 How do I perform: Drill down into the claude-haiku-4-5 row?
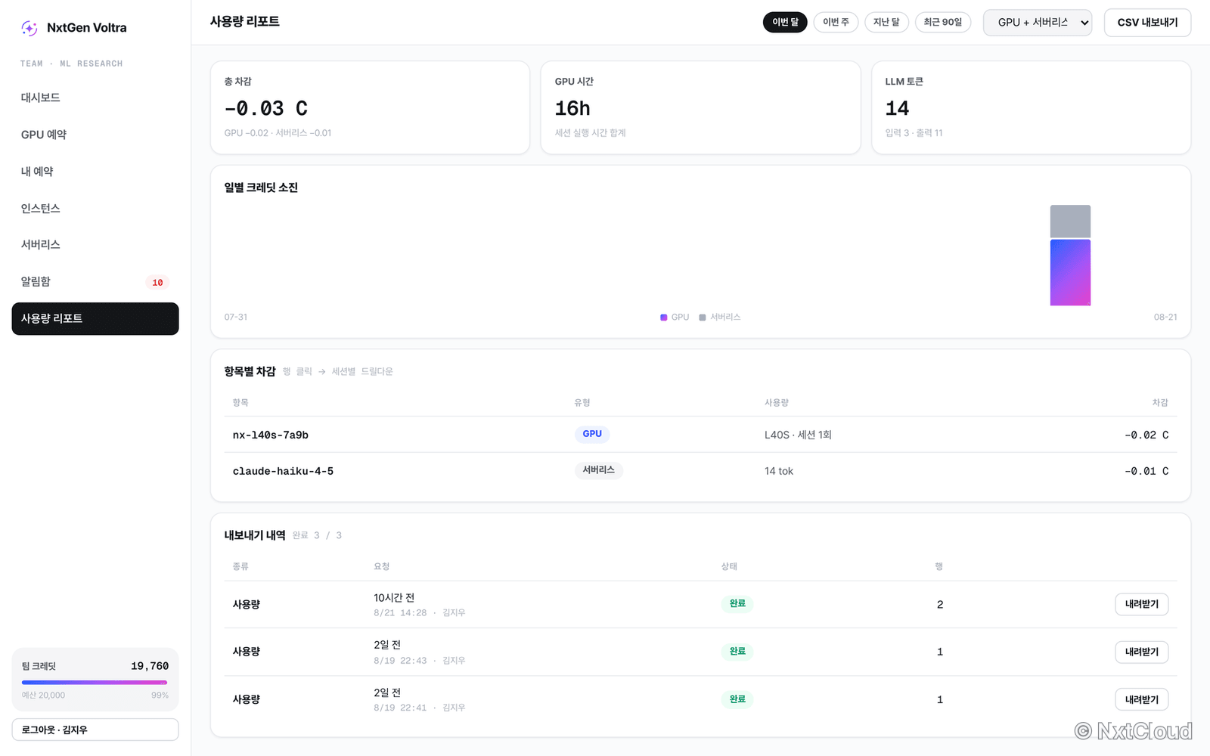click(x=700, y=471)
